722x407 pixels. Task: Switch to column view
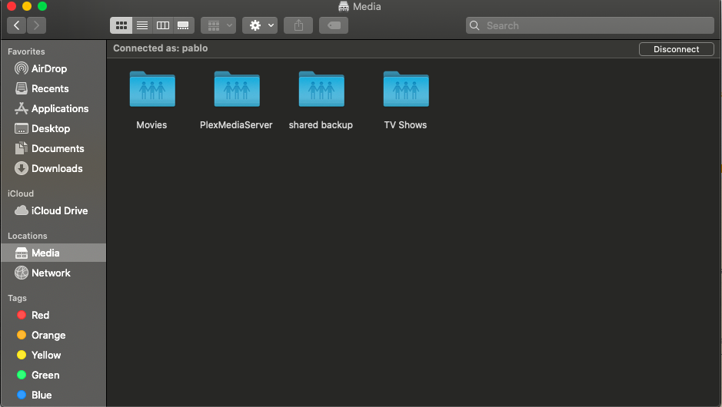163,25
